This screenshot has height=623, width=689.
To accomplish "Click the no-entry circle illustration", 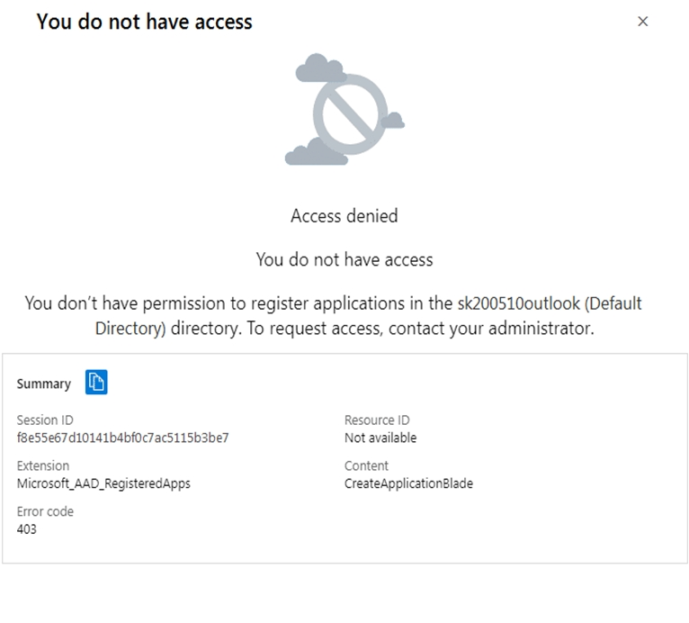I will [350, 114].
